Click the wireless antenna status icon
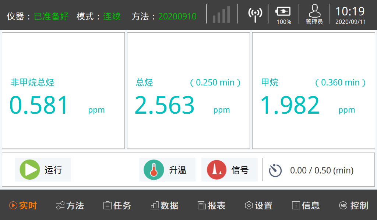This screenshot has width=377, height=220. click(255, 14)
